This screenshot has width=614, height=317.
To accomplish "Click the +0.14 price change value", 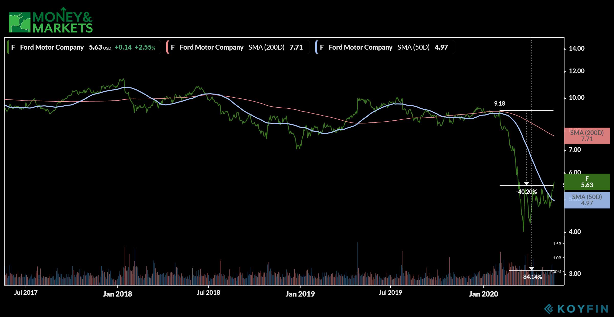I will [123, 47].
